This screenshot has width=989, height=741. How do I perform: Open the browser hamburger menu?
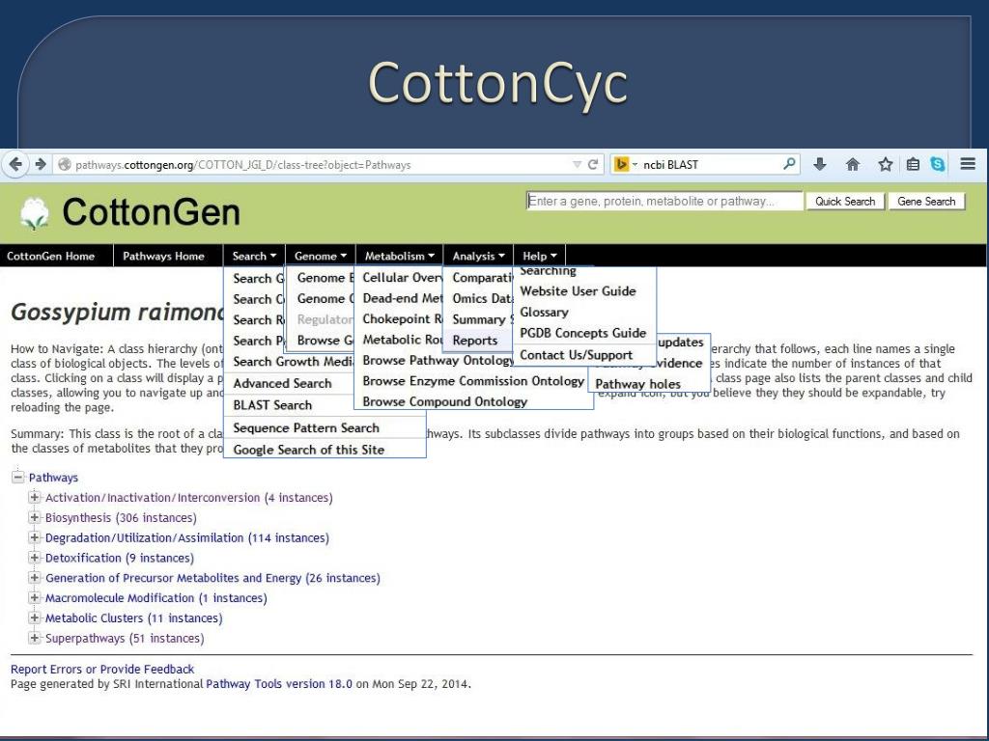coord(968,164)
